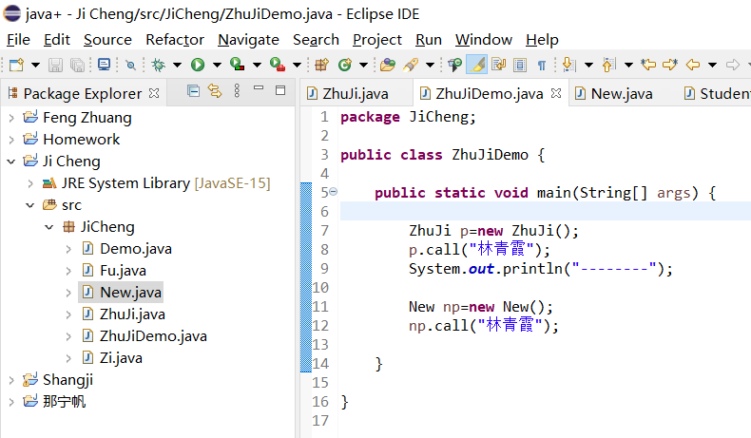Run the program with green play icon
Screen dimensions: 751x438
(x=198, y=65)
